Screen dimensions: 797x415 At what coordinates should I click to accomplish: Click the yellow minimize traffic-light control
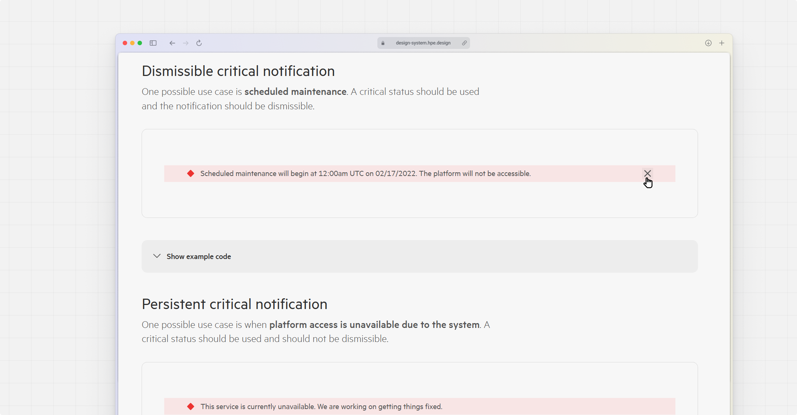[x=132, y=43]
